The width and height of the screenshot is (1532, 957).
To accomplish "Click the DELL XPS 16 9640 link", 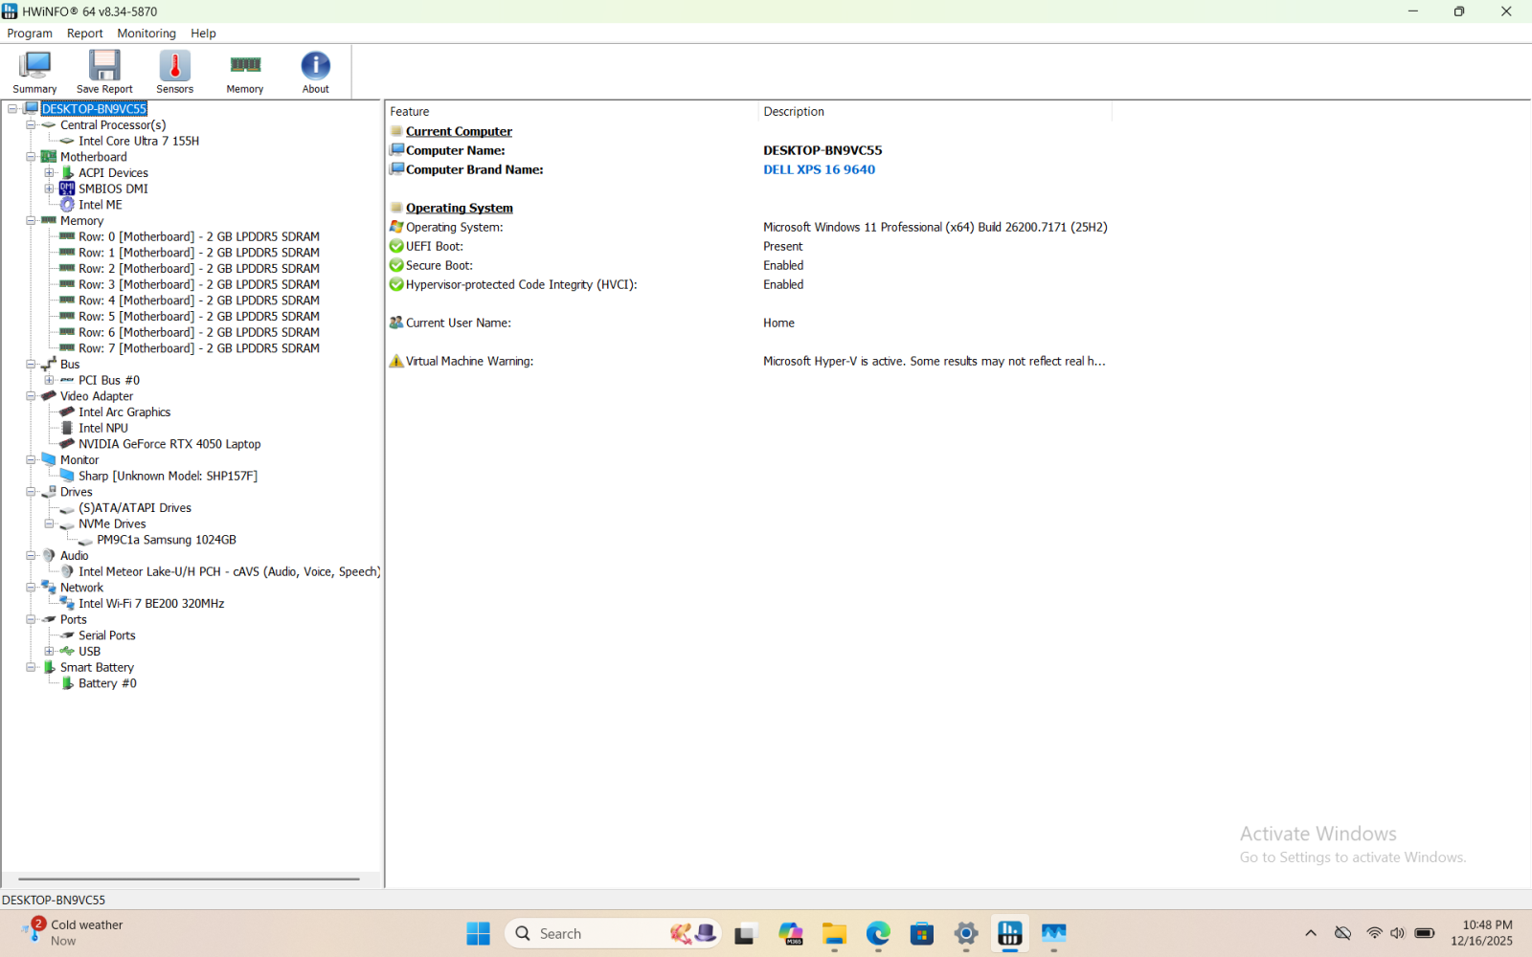I will 819,169.
